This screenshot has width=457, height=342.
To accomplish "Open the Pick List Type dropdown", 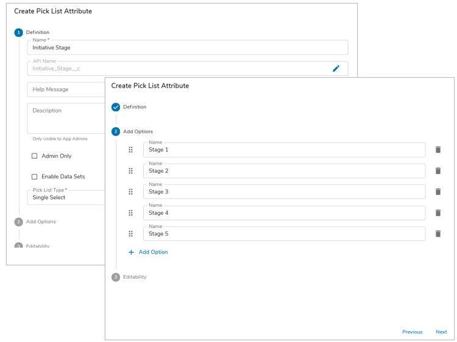I will (66, 197).
